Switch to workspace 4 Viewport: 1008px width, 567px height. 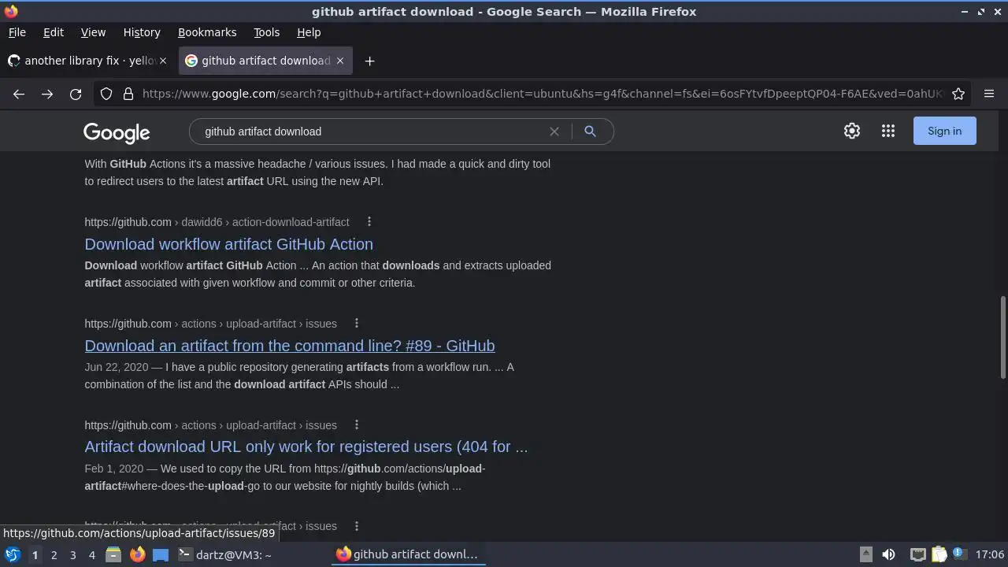pyautogui.click(x=91, y=554)
